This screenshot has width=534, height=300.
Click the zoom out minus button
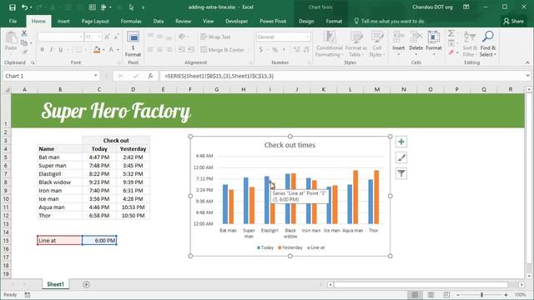pyautogui.click(x=458, y=294)
